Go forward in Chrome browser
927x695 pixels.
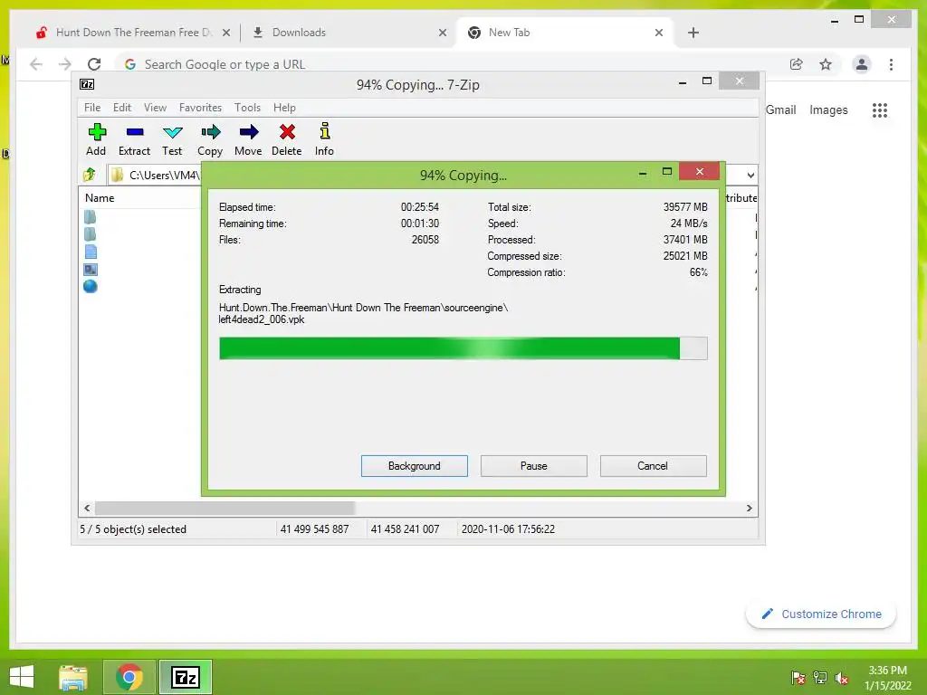(x=65, y=64)
